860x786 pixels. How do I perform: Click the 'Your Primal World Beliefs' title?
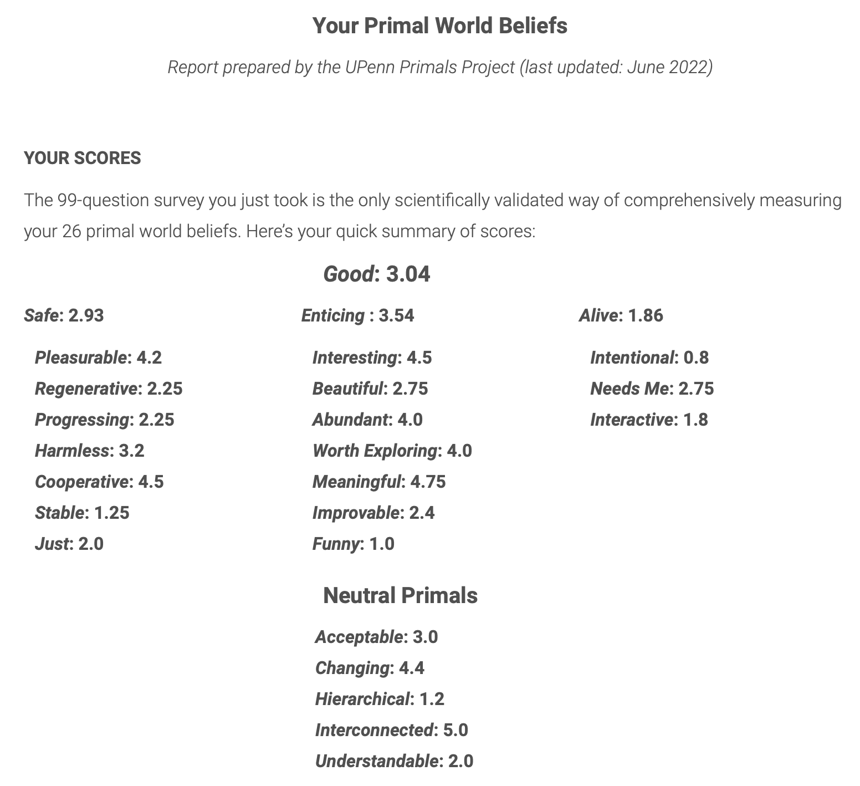pos(439,26)
